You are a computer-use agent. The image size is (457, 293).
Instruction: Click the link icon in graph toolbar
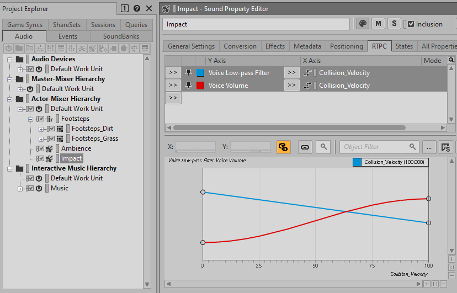pyautogui.click(x=305, y=147)
